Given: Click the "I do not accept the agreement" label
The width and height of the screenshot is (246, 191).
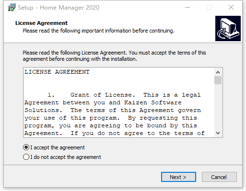Looking at the screenshot, I should coord(66,157).
